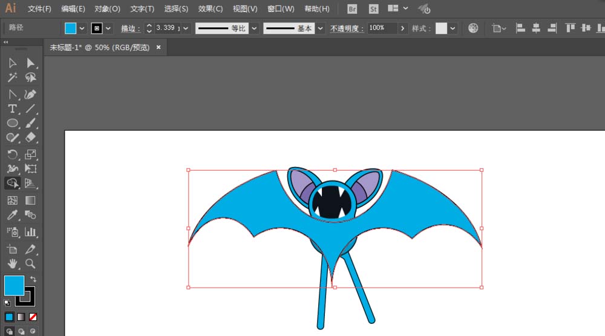Set paint mode to solid Color

[9, 317]
